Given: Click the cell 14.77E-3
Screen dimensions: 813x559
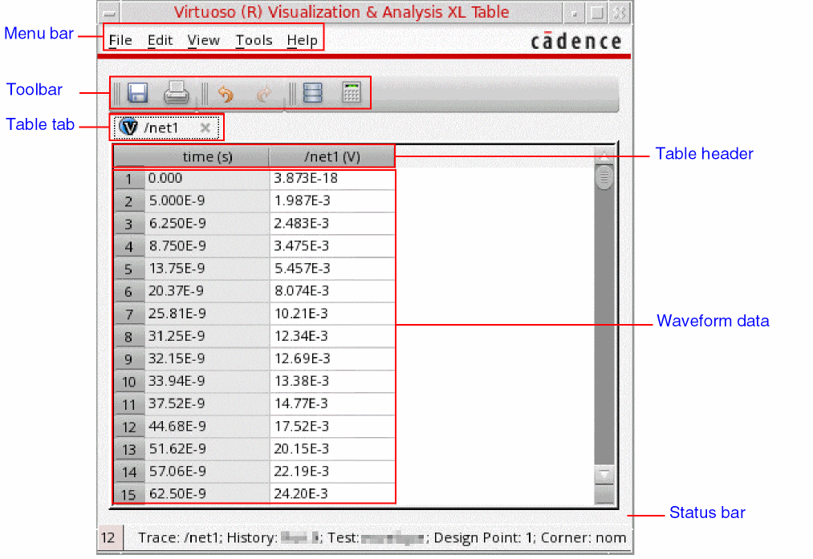Looking at the screenshot, I should pos(332,404).
